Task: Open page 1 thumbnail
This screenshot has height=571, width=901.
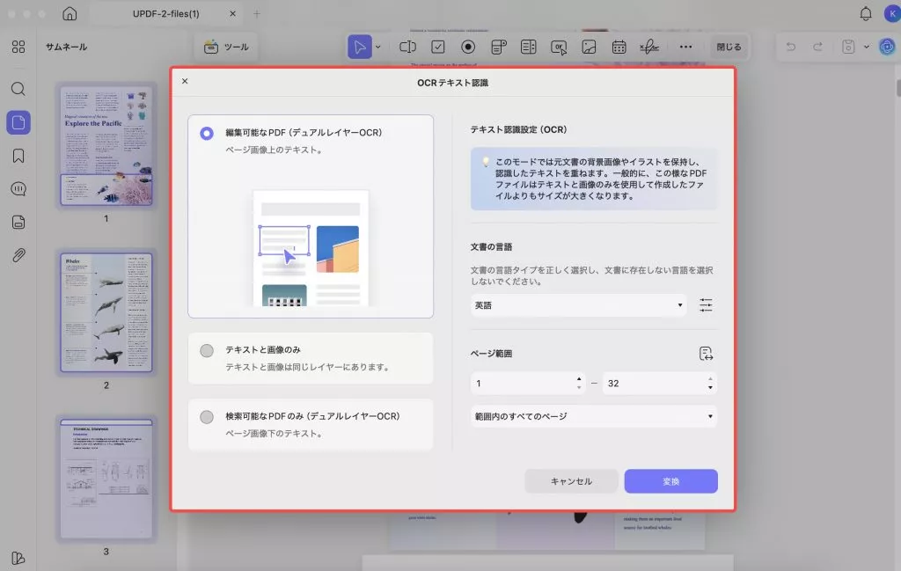Action: (106, 146)
